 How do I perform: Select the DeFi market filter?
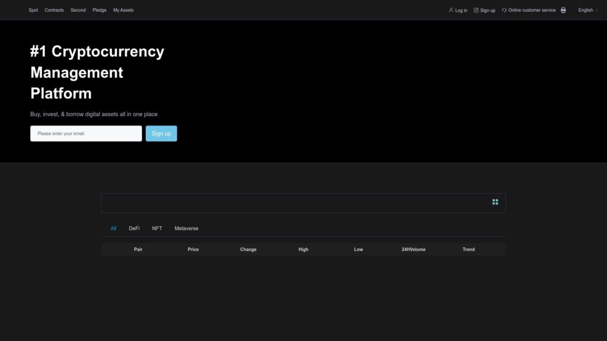point(135,228)
